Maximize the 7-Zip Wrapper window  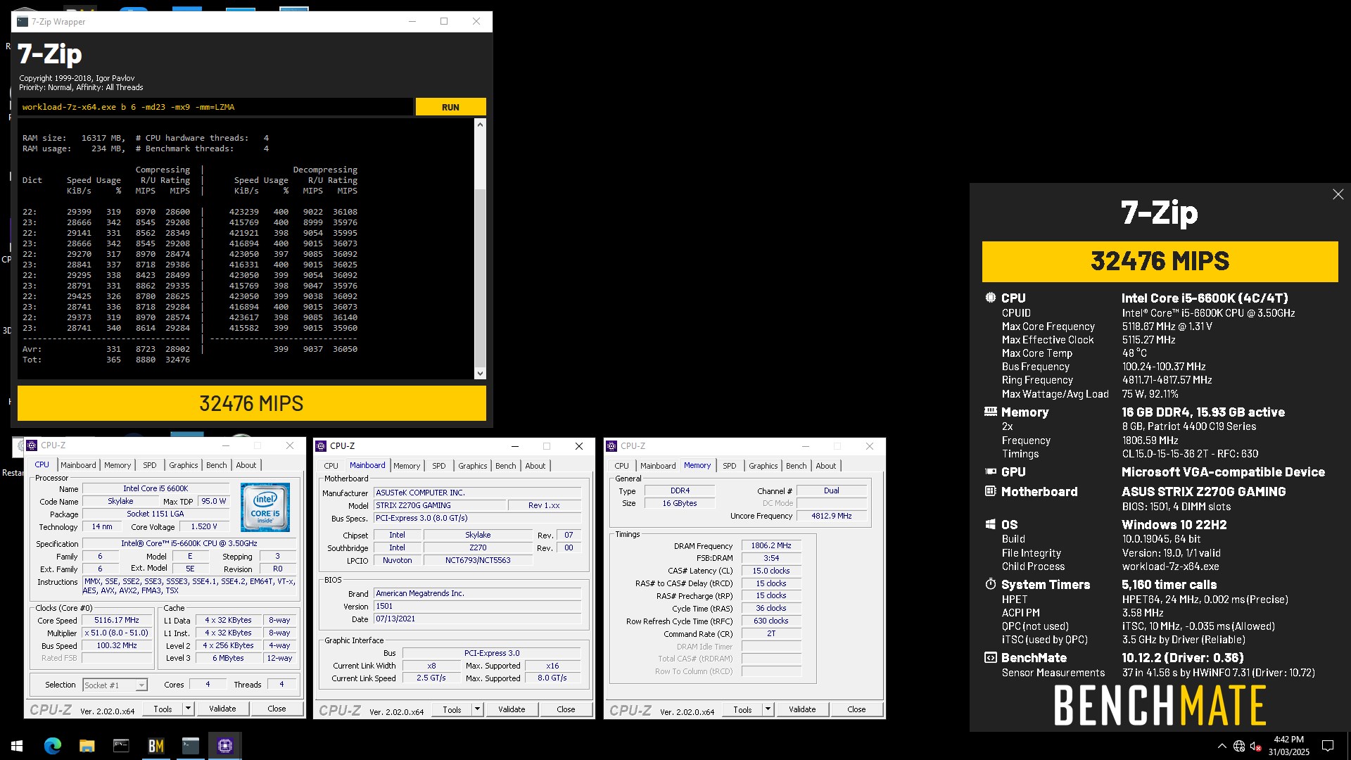click(444, 21)
